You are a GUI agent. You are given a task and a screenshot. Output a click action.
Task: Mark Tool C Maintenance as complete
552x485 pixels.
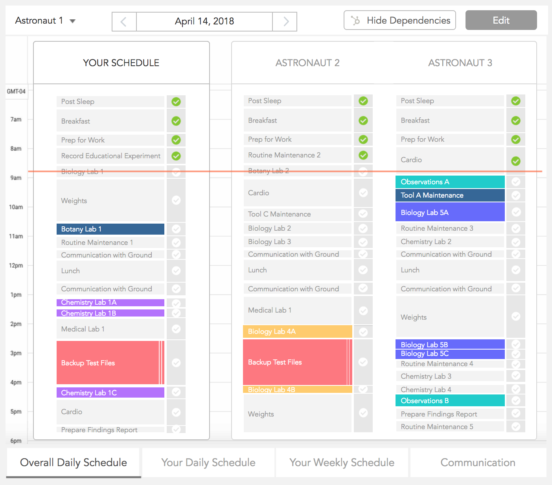click(x=363, y=213)
